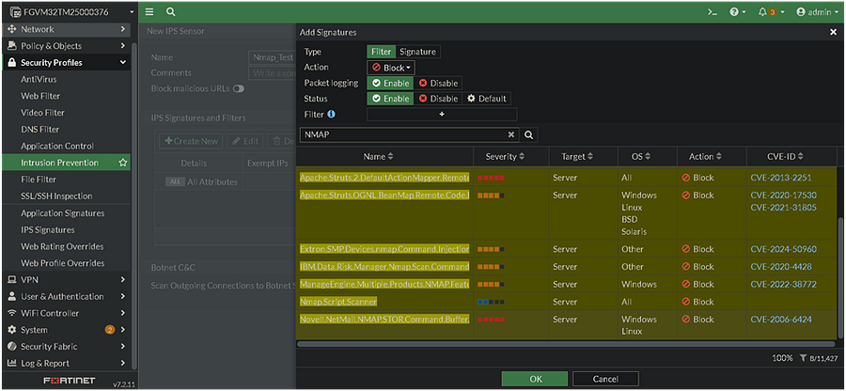Open the help question mark menu

tap(738, 12)
